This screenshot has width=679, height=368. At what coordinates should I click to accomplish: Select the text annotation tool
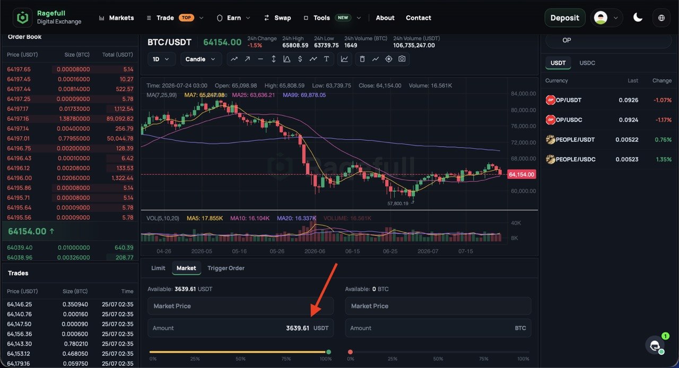coord(327,59)
